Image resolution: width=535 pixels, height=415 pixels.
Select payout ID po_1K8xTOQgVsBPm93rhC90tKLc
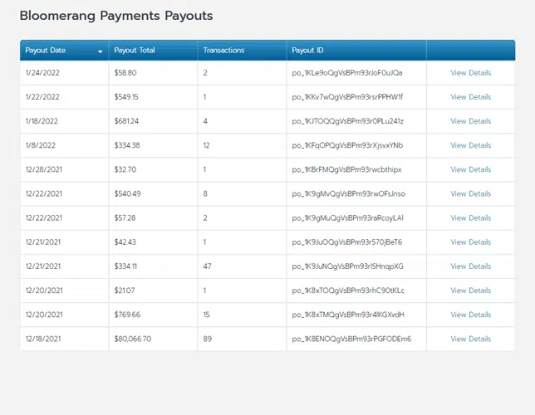point(348,290)
